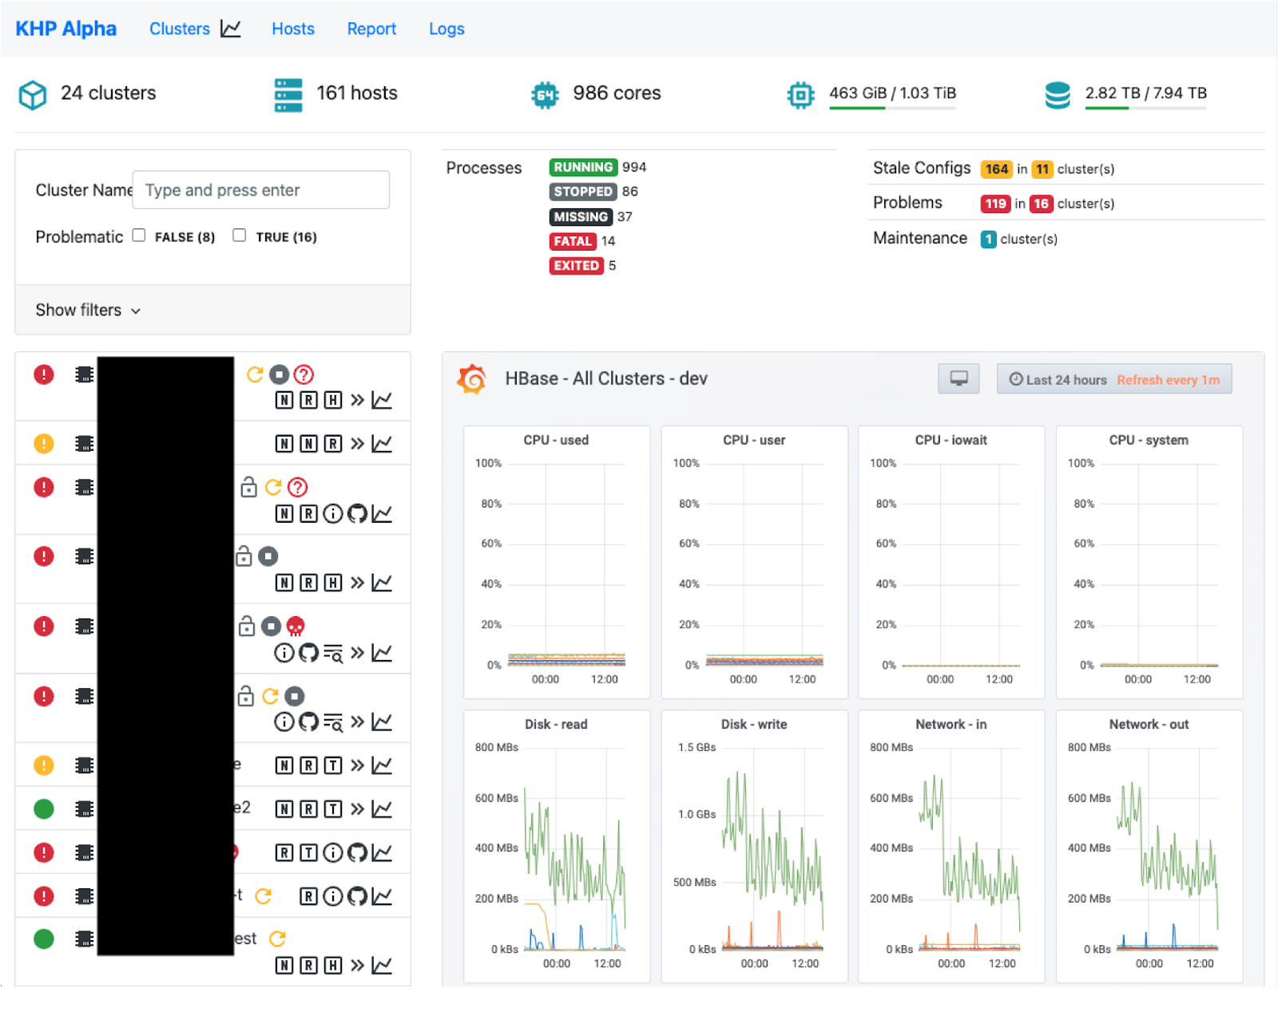
Task: Open the Grafana logo in HBase panel
Action: [x=472, y=378]
